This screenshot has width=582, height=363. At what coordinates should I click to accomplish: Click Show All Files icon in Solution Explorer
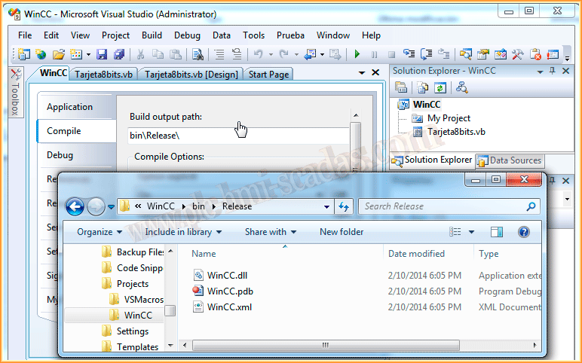click(423, 87)
